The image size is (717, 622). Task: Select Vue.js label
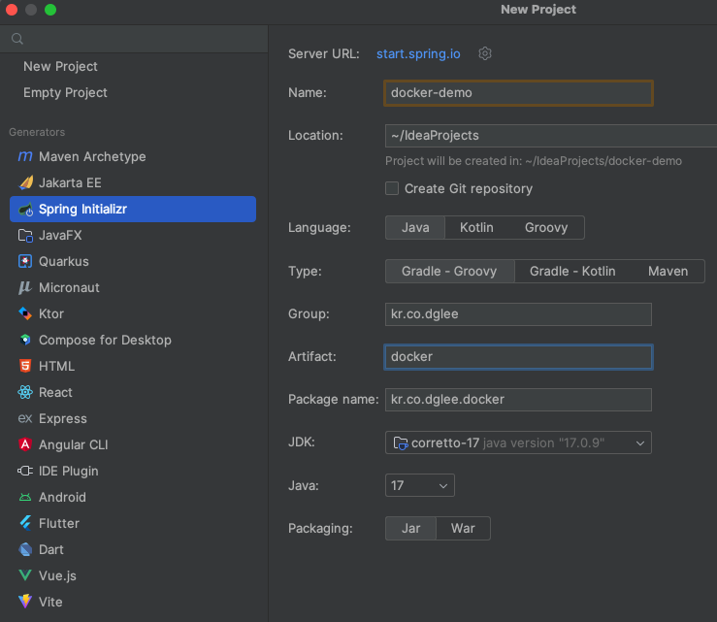click(57, 575)
